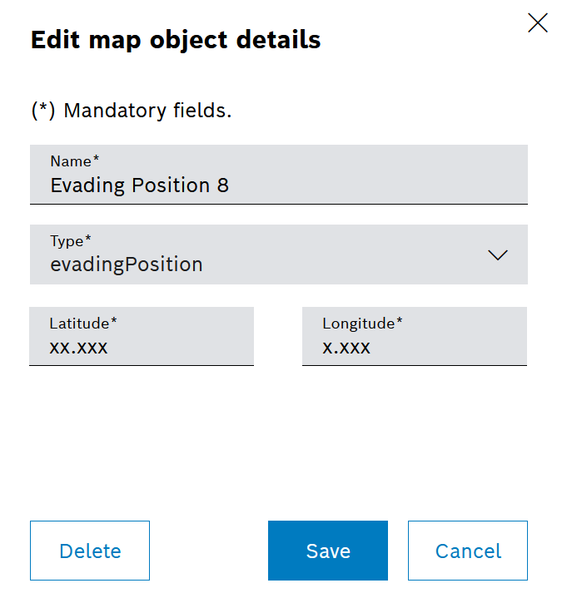Place cursor in 'Evading Position 8' text
The height and width of the screenshot is (593, 567).
(x=140, y=185)
